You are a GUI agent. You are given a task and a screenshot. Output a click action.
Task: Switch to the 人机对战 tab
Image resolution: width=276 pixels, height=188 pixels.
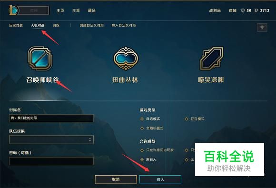point(38,25)
